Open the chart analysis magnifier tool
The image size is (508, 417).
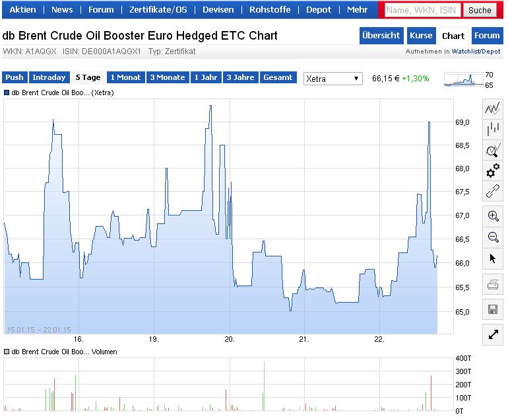[492, 150]
